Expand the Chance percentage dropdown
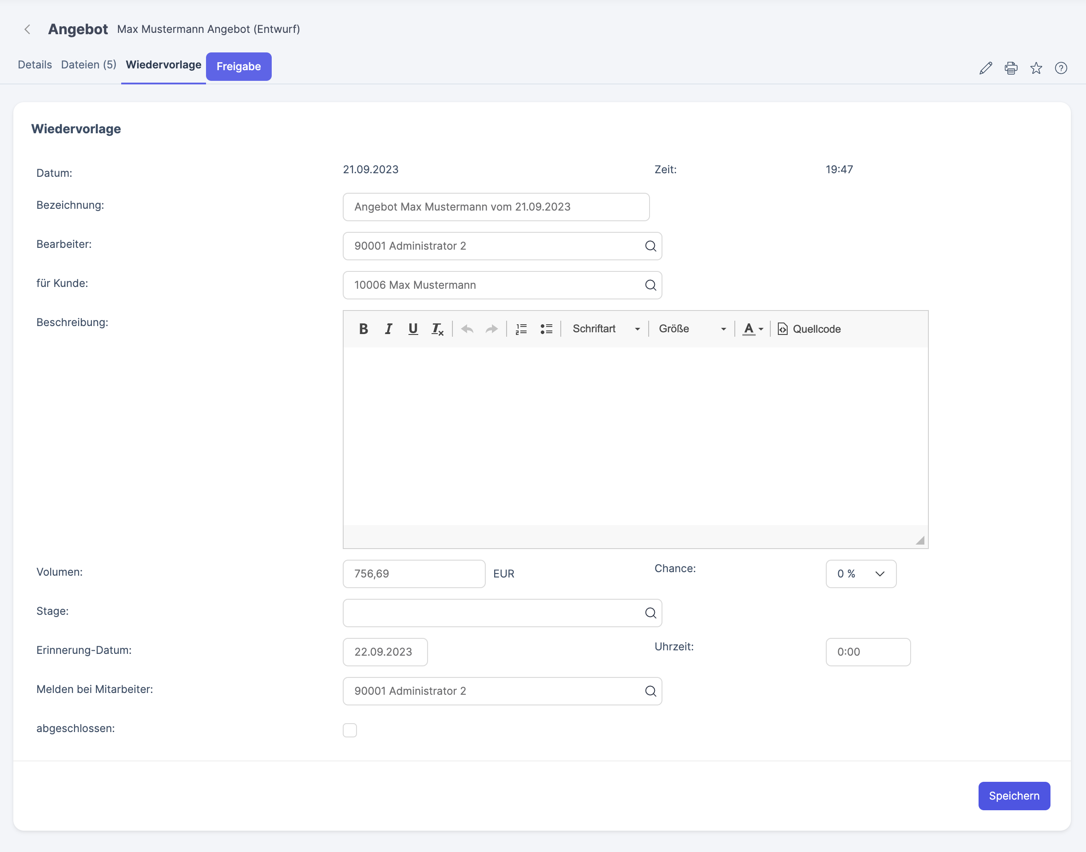Screen dimensions: 1086x852 (x=861, y=573)
